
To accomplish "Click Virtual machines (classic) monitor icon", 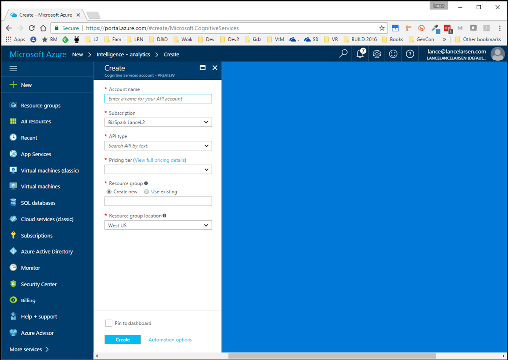I will [13, 170].
